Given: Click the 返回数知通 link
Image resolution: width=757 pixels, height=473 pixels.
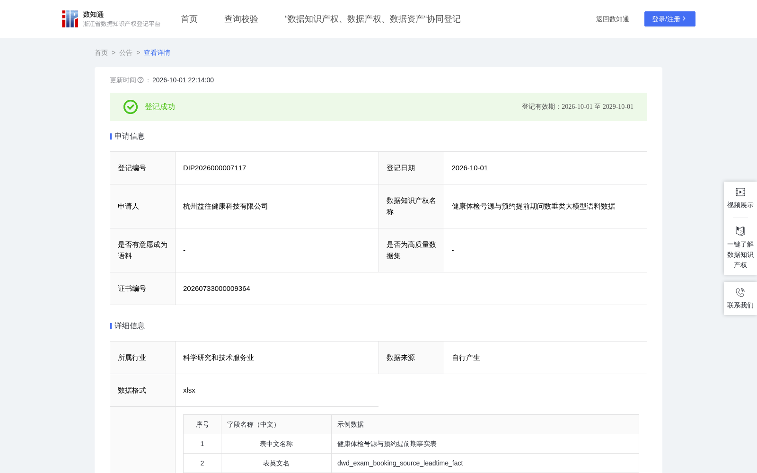Looking at the screenshot, I should pyautogui.click(x=613, y=19).
